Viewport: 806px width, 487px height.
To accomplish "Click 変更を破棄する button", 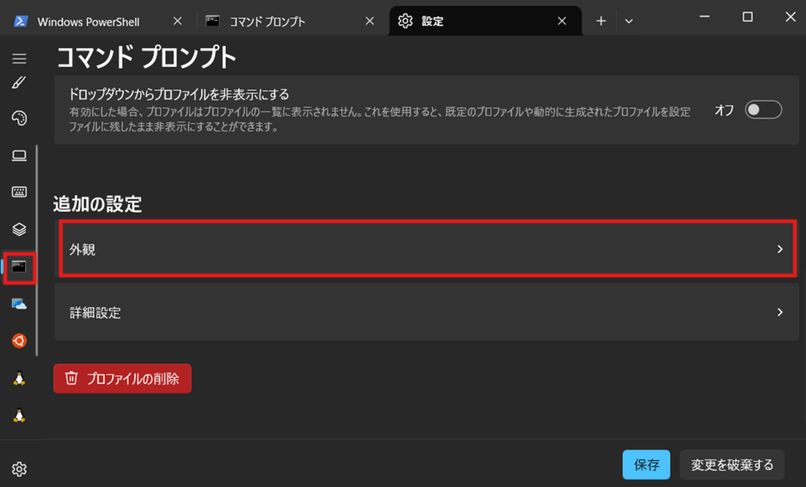I will [x=732, y=464].
